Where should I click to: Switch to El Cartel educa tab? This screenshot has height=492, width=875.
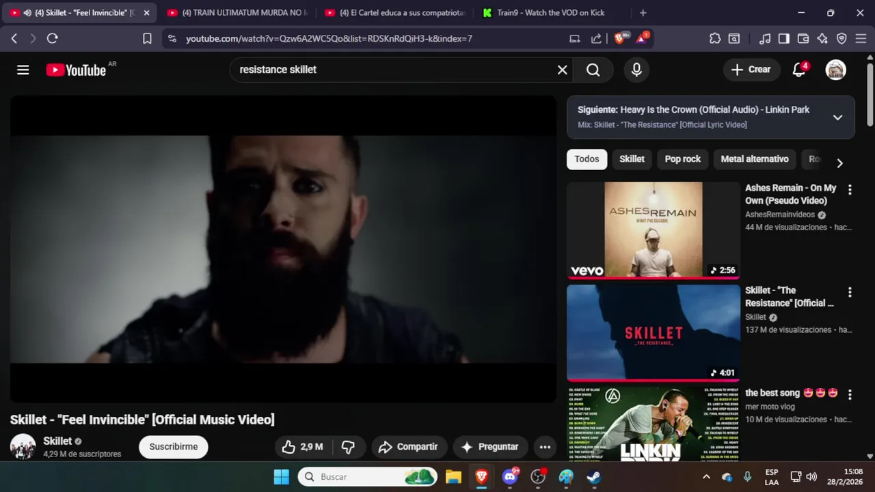click(395, 12)
